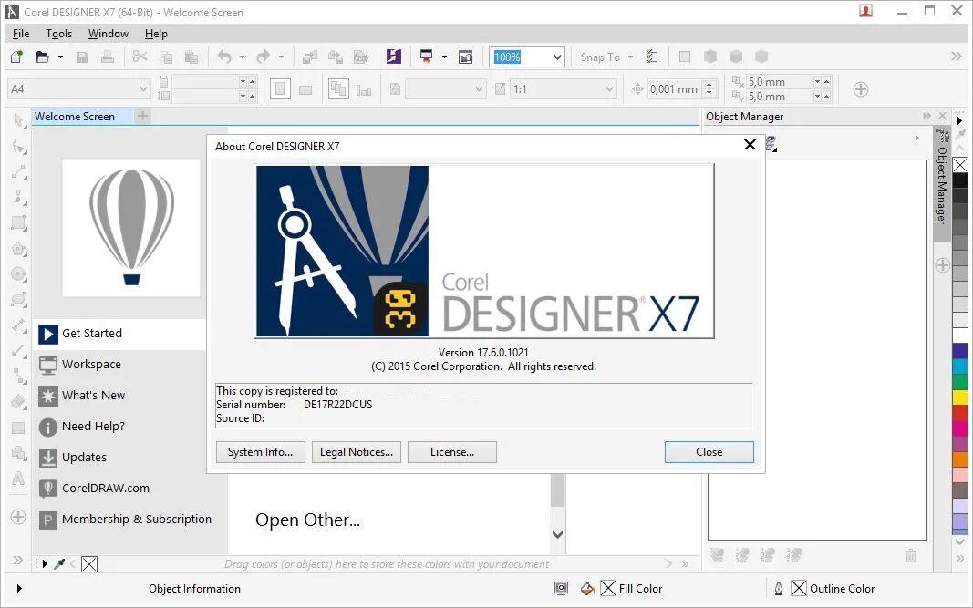Open the Open folder dropdown arrow
Screen dimensions: 973x608
click(x=60, y=57)
